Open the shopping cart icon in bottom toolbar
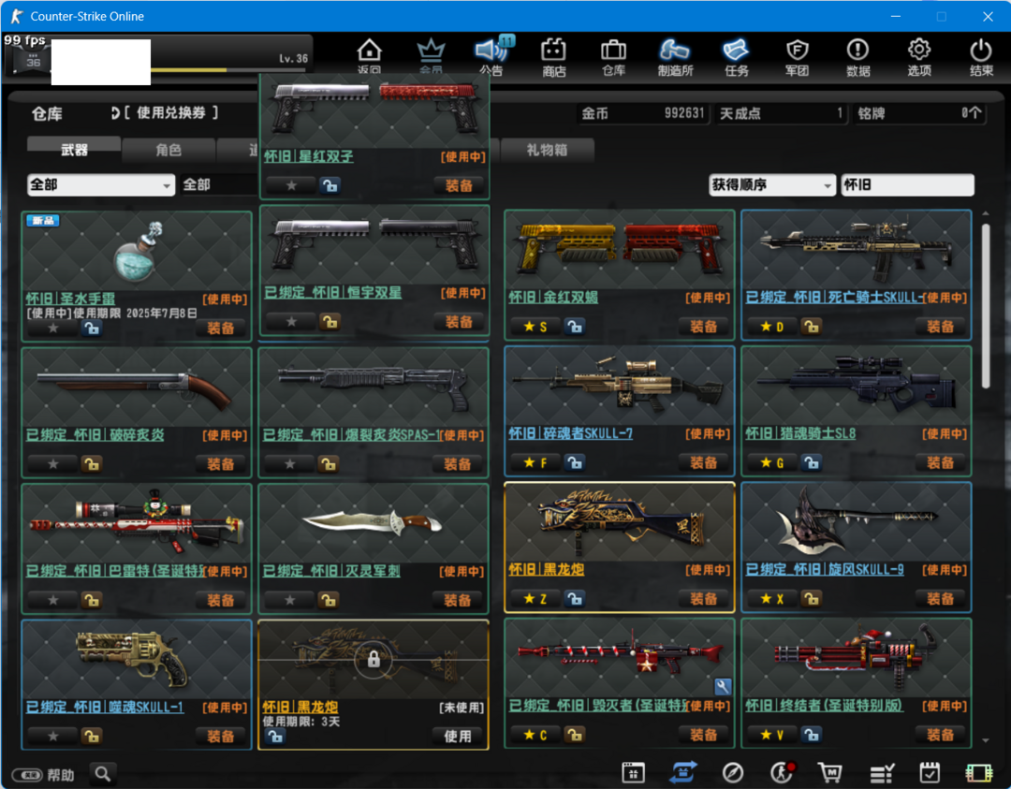 pos(830,772)
